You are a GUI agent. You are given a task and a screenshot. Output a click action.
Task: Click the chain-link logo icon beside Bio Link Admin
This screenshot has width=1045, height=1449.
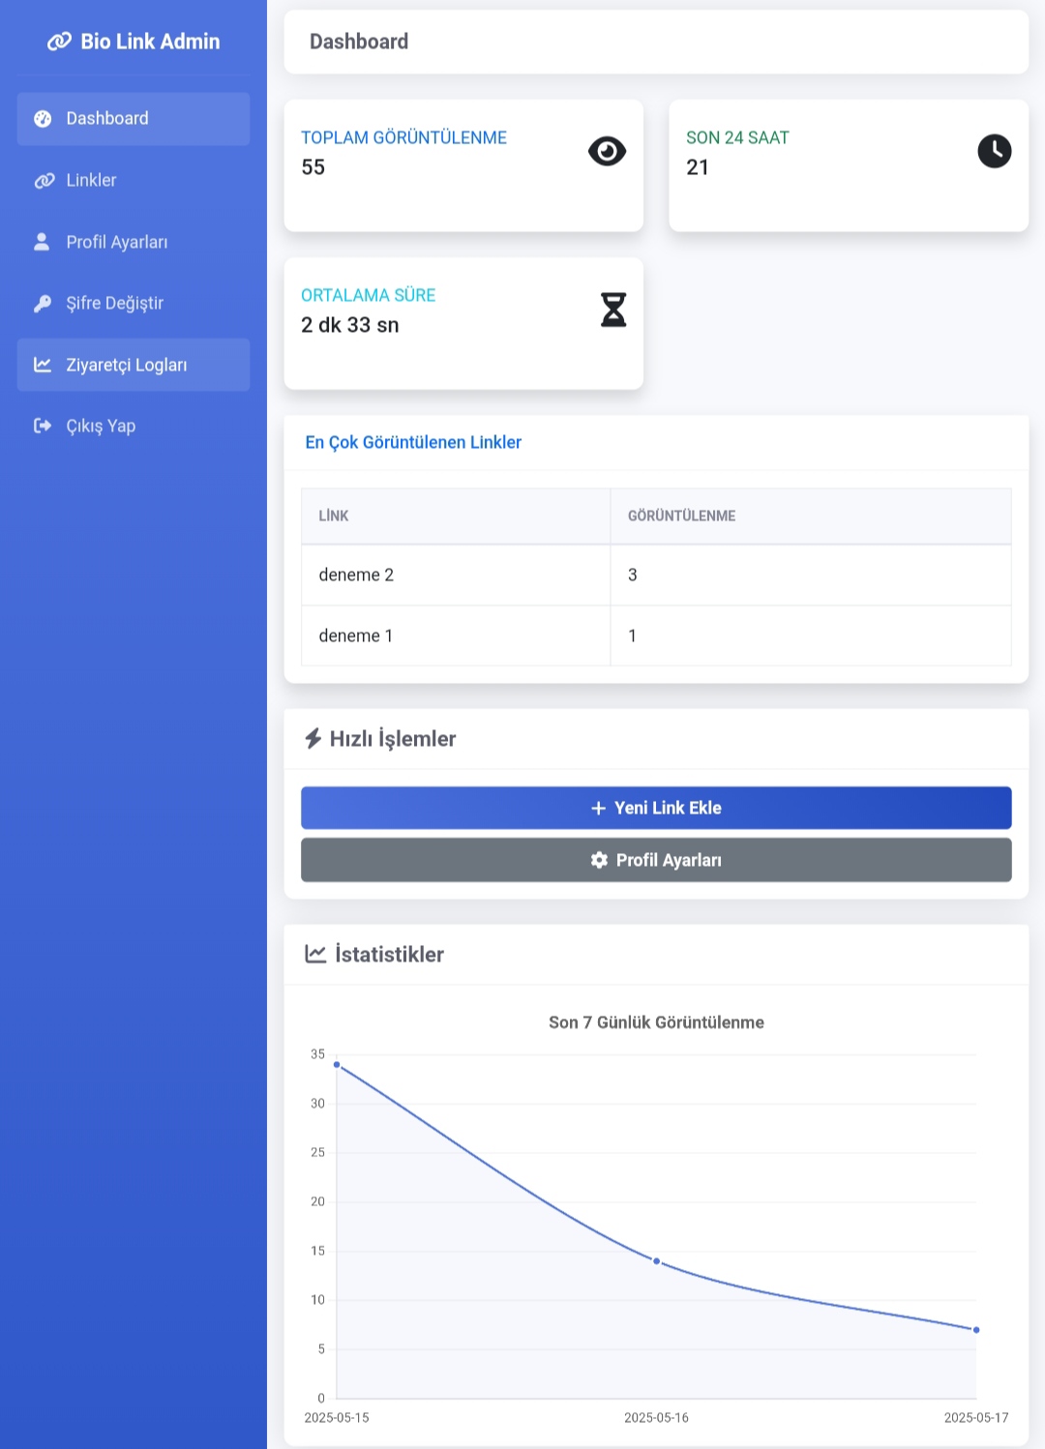59,42
